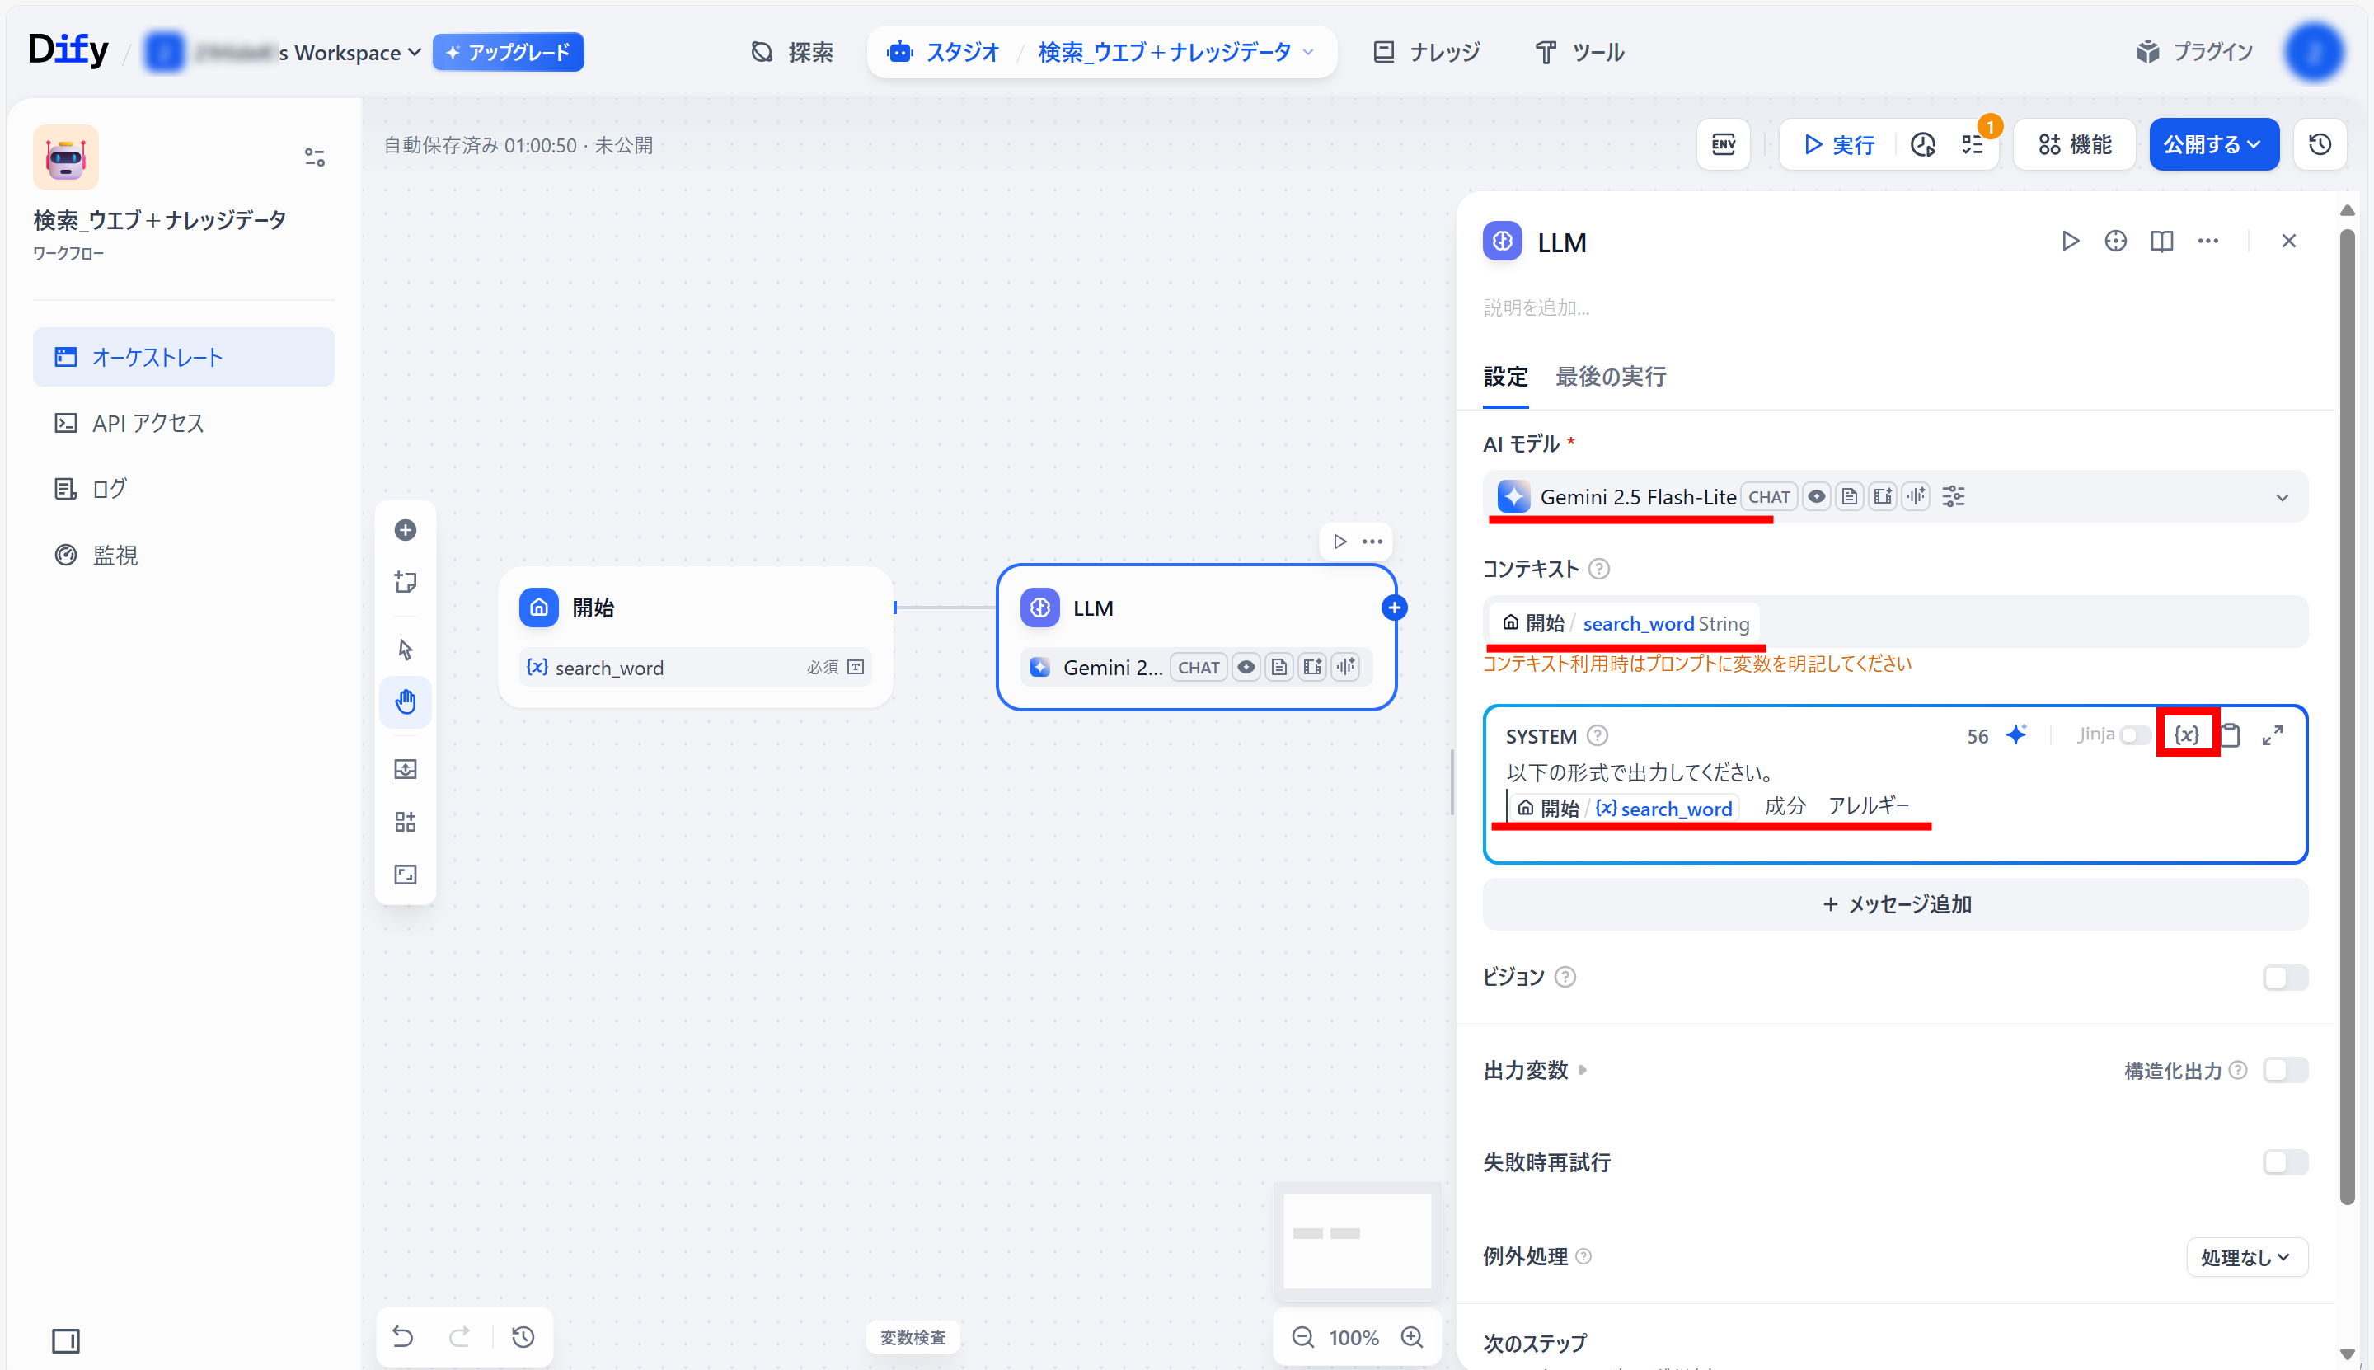Switch to the 最後の実行 tab
This screenshot has width=2374, height=1370.
(1610, 377)
